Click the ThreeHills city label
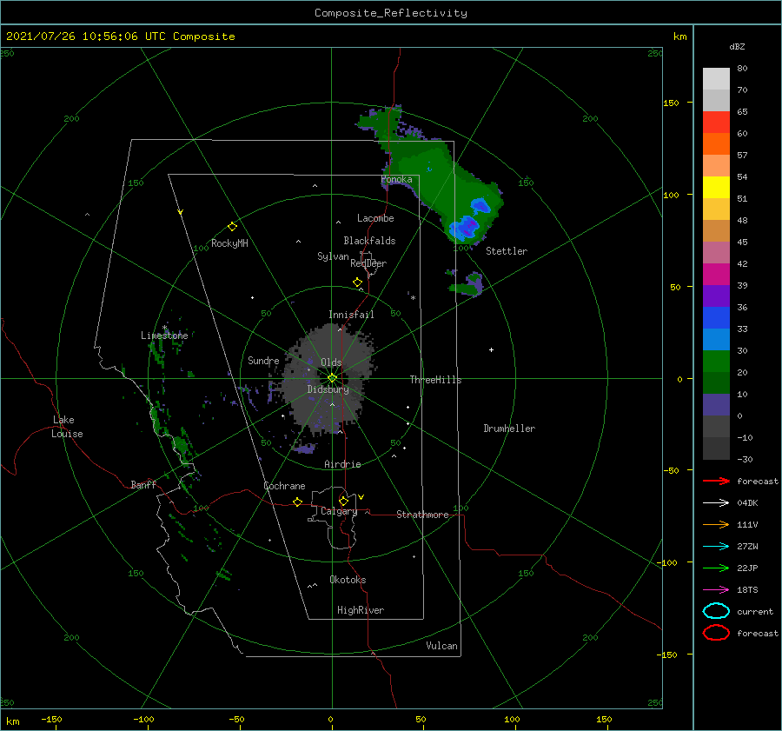Image resolution: width=782 pixels, height=731 pixels. pos(435,380)
